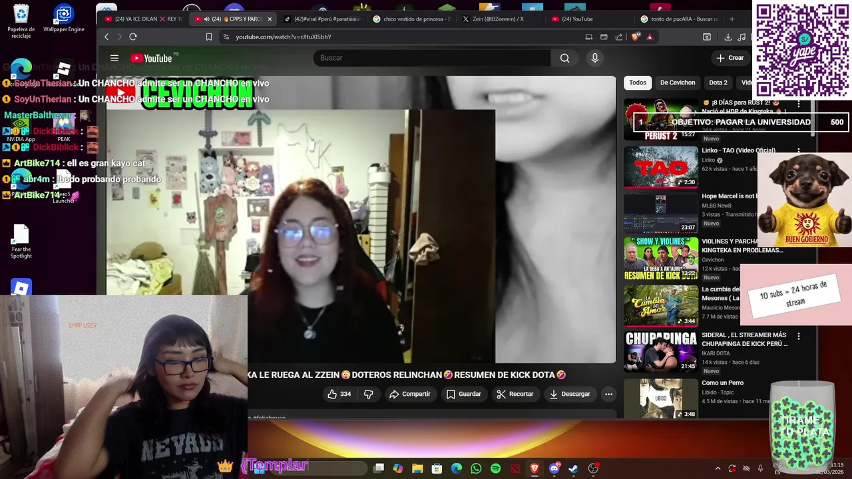The height and width of the screenshot is (479, 852).
Task: Open Dota 2 from taskbar
Action: [x=515, y=468]
